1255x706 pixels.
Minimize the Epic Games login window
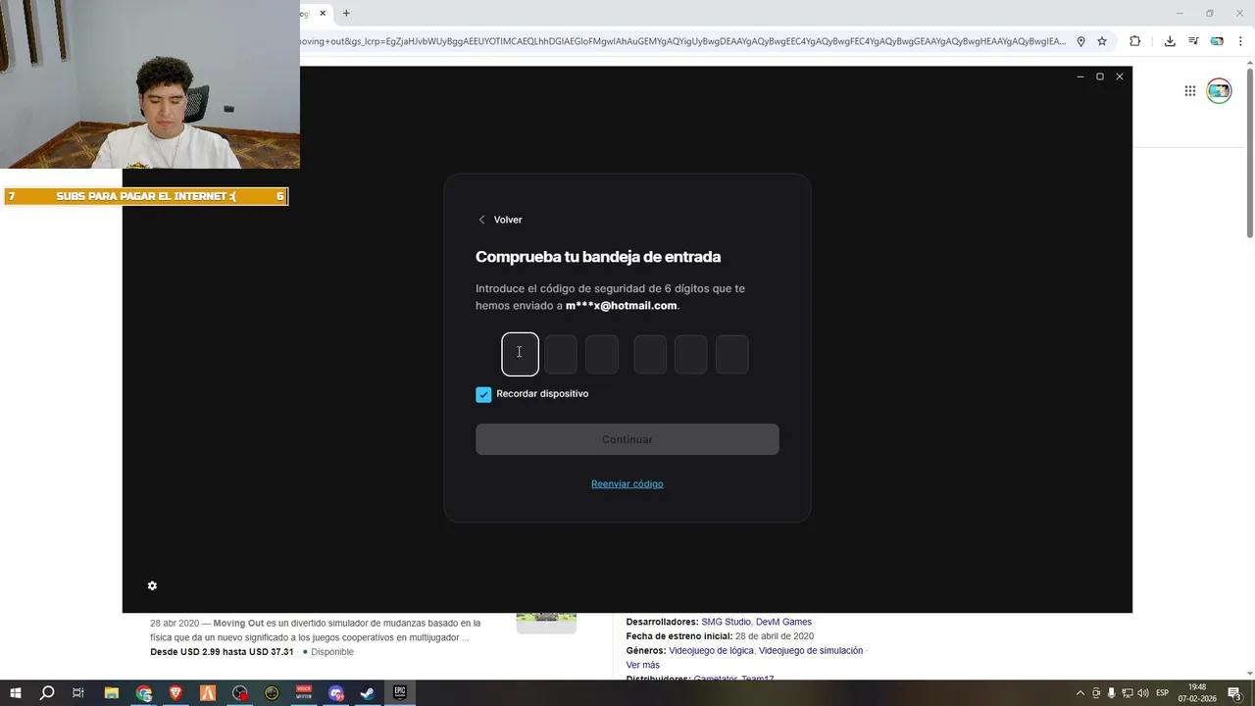pos(1080,76)
